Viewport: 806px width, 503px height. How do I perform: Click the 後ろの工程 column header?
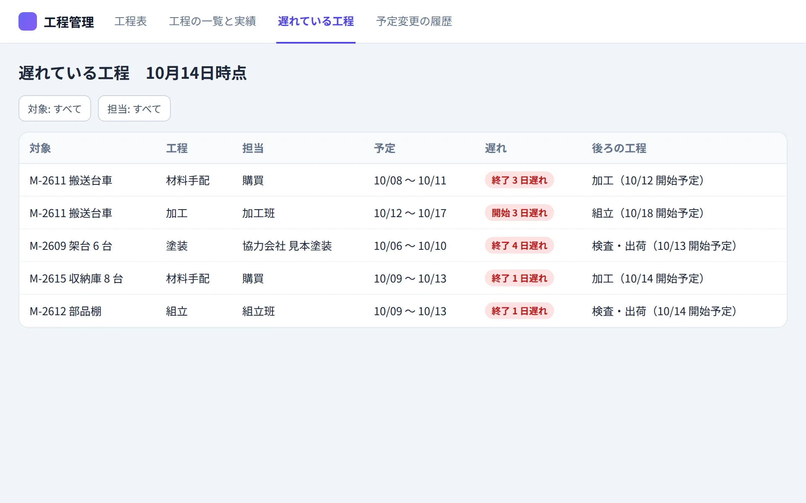(619, 148)
